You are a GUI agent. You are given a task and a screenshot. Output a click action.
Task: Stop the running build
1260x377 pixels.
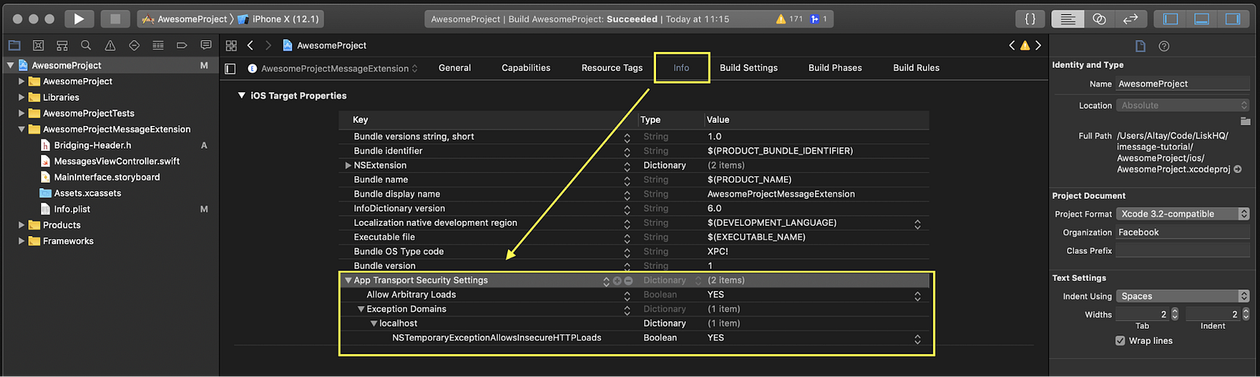coord(115,19)
